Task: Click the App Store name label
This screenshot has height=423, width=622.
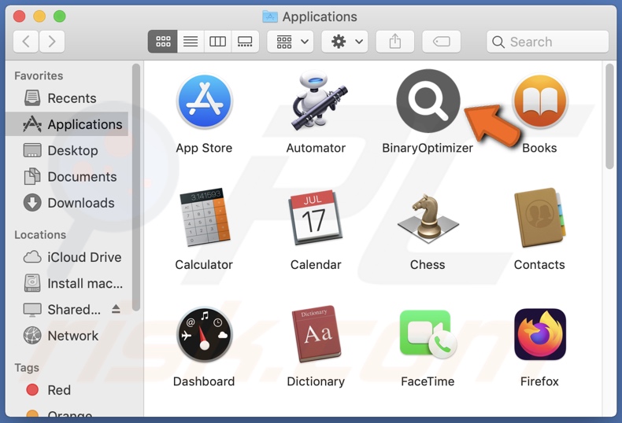Action: (x=204, y=148)
